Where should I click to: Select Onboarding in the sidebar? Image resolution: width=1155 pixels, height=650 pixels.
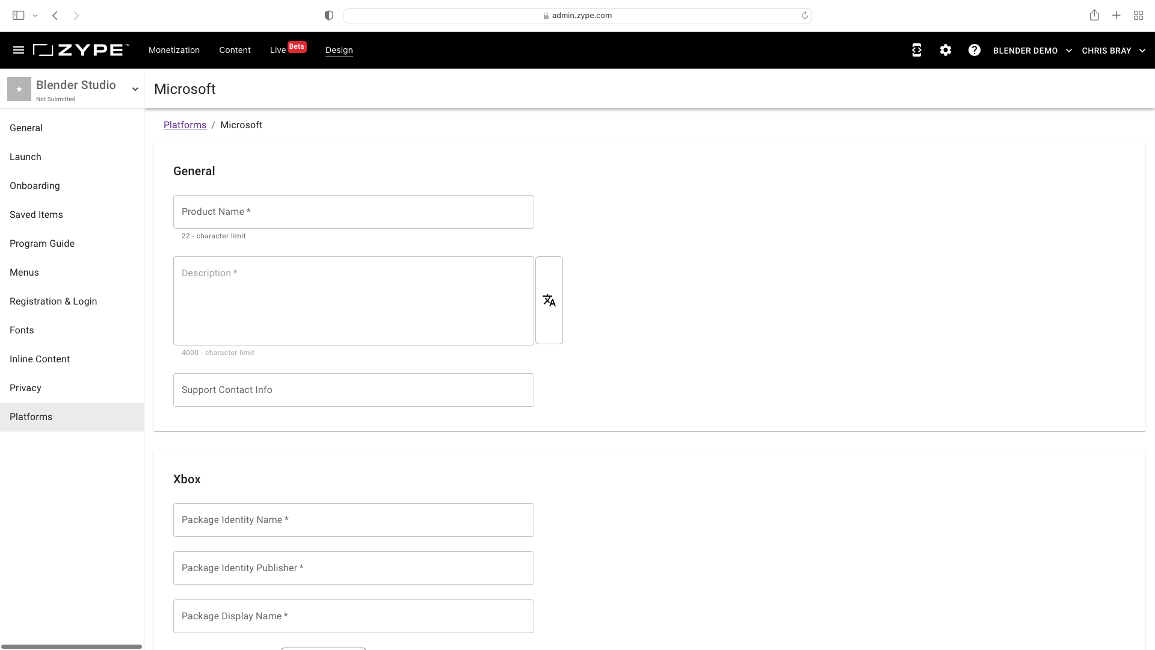click(72, 186)
